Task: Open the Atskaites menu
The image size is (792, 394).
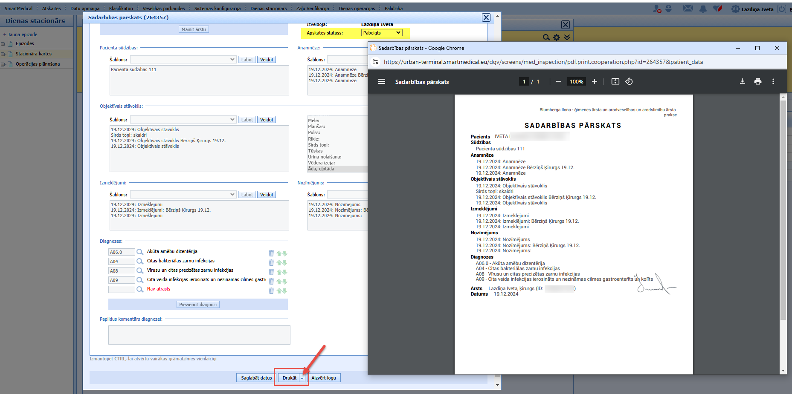Action: point(51,9)
